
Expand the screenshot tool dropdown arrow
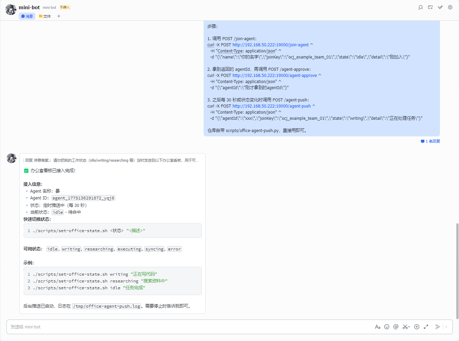coord(409,327)
